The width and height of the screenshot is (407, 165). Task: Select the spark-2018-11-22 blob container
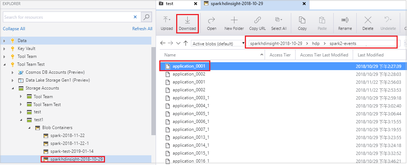(68, 136)
